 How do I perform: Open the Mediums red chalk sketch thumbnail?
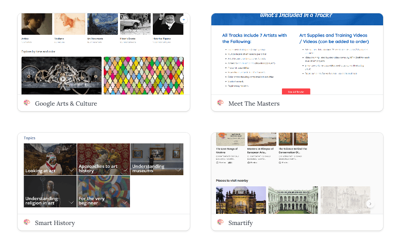click(x=70, y=24)
